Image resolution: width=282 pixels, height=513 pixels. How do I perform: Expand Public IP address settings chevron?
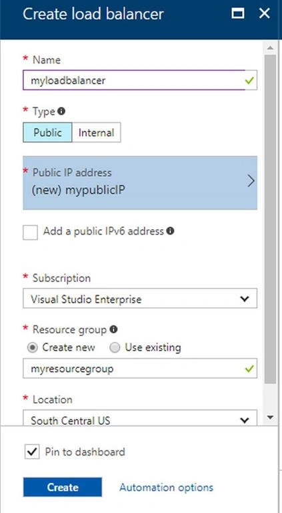251,181
